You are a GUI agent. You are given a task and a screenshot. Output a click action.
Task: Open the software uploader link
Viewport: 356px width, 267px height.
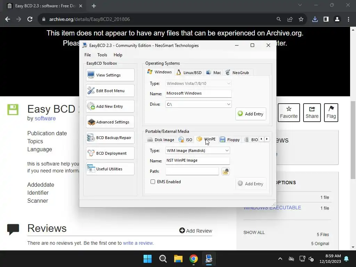45,118
